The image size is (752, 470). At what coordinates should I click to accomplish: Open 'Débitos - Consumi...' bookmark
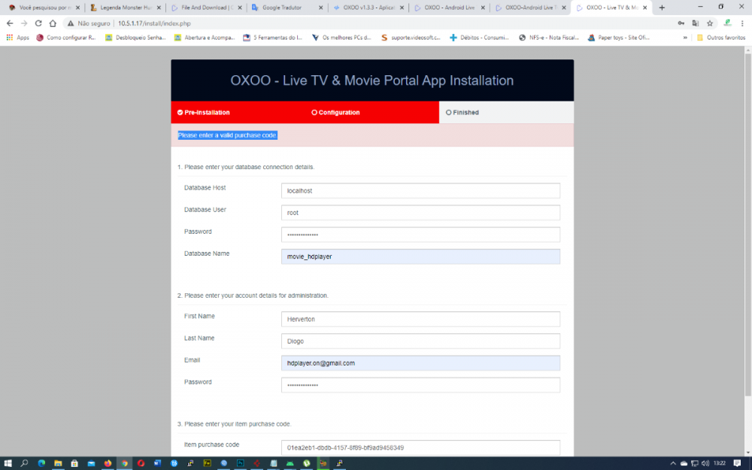point(479,38)
